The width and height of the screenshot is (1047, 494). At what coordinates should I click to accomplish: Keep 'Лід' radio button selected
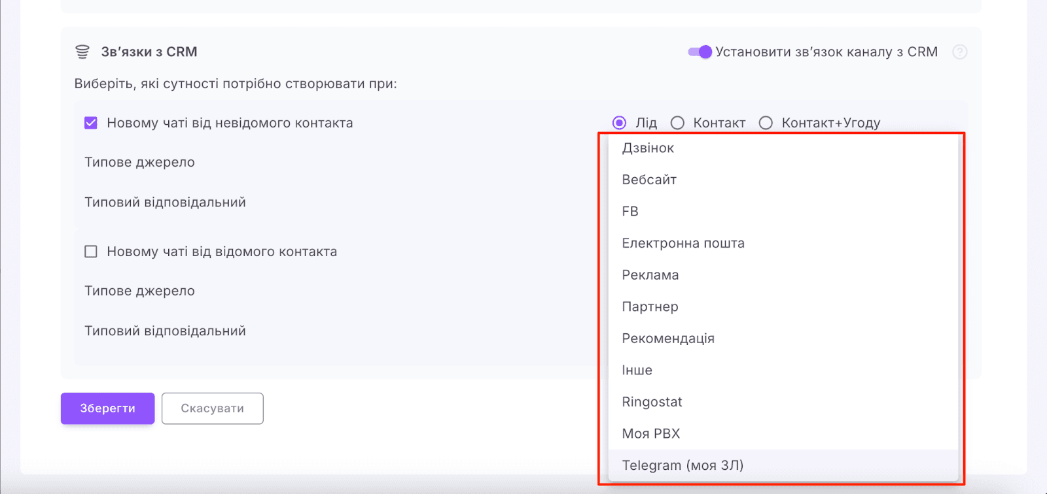617,122
